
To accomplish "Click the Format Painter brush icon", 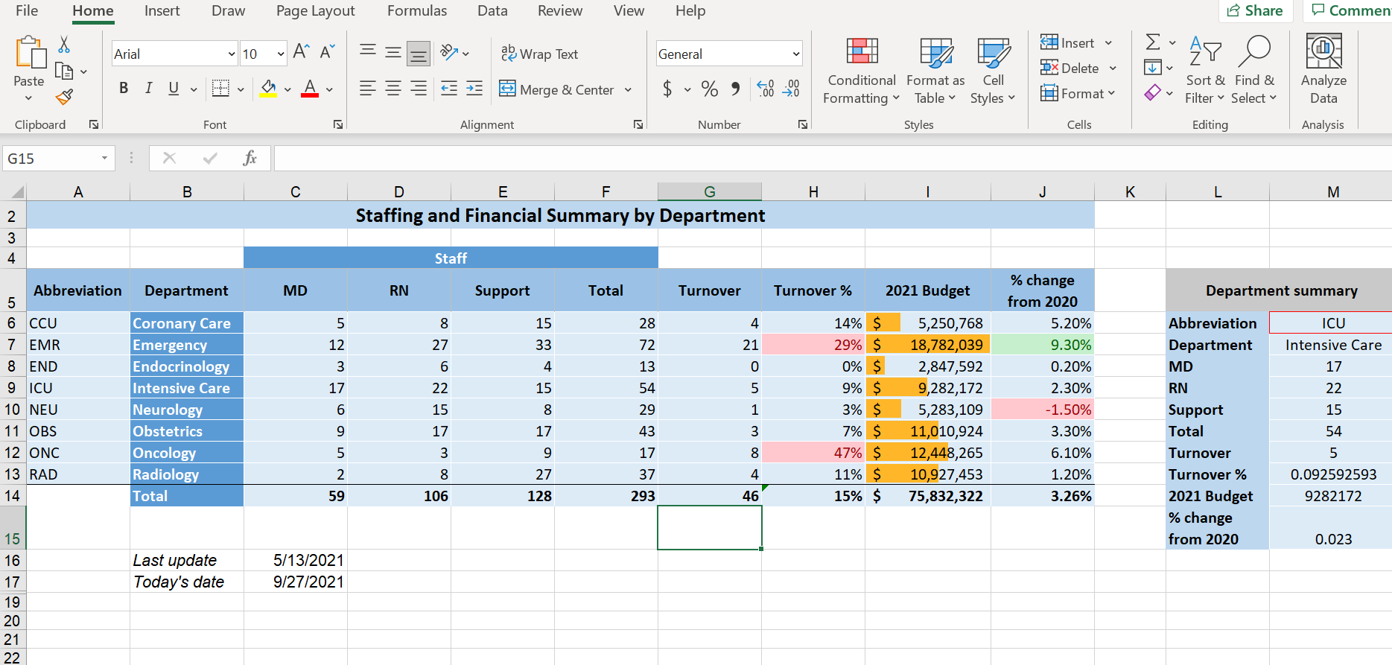I will pyautogui.click(x=65, y=97).
